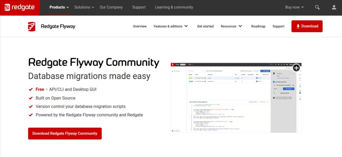342x157 pixels.
Task: Click the red 'Free' text
Action: pyautogui.click(x=40, y=89)
